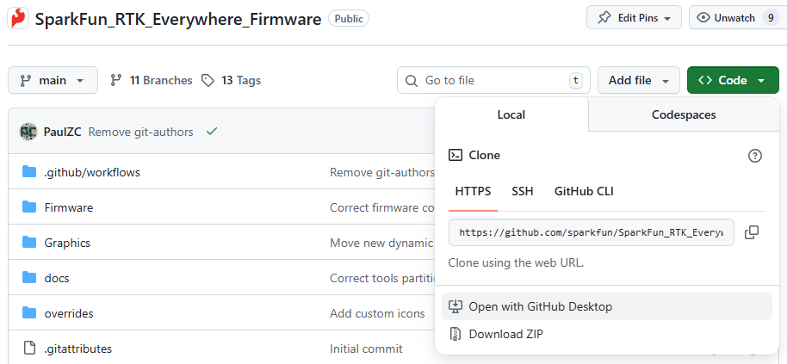This screenshot has width=787, height=364.
Task: Click the Public visibility badge
Action: [x=349, y=19]
